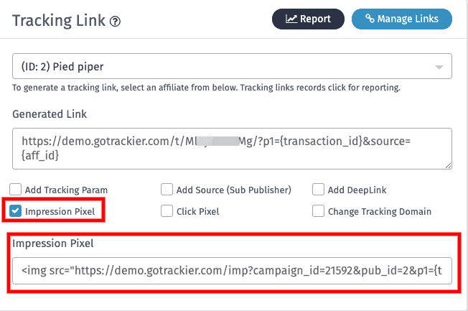Click the chart icon in Report button
468x311 pixels.
click(291, 19)
